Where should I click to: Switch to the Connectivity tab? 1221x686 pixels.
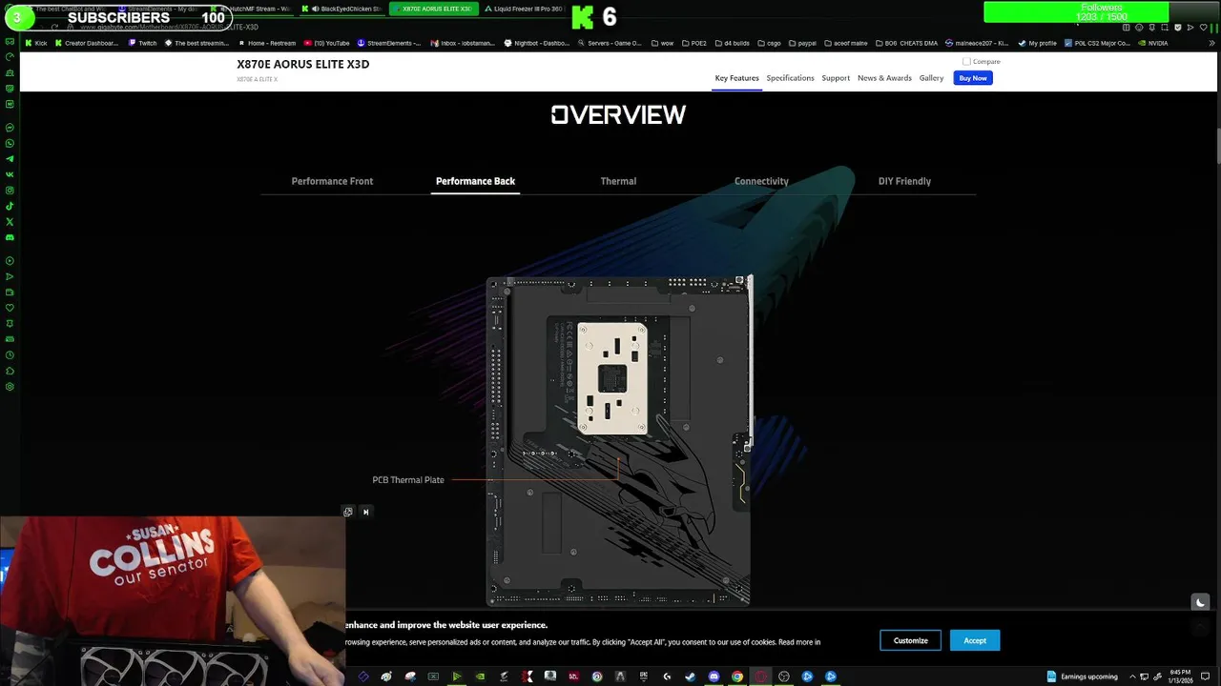[761, 181]
